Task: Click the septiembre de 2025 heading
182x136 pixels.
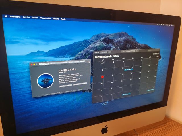Action: (x=107, y=57)
